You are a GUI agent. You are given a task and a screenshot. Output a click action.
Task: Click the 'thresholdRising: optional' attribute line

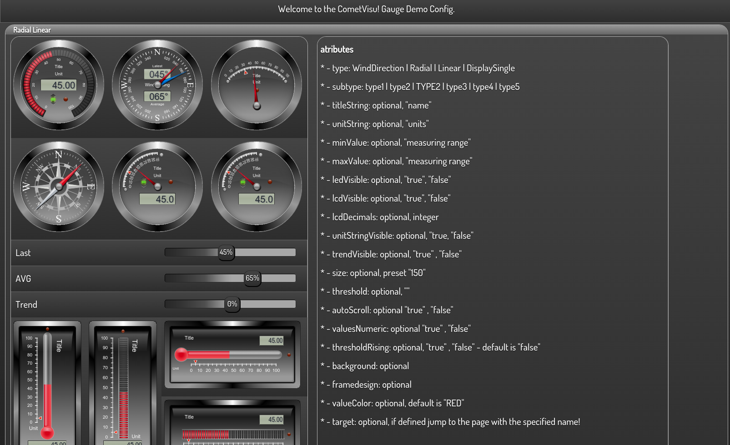click(430, 347)
